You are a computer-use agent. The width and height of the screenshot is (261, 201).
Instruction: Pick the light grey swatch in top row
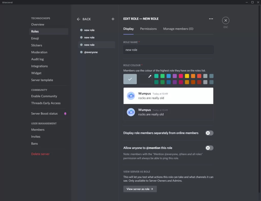[x=205, y=76]
